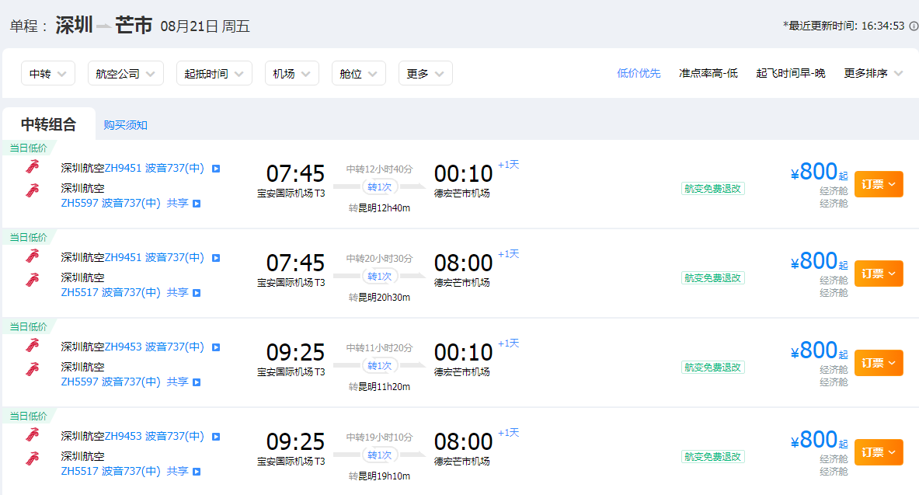Open ZH5597 共享 details in third row

(x=124, y=382)
